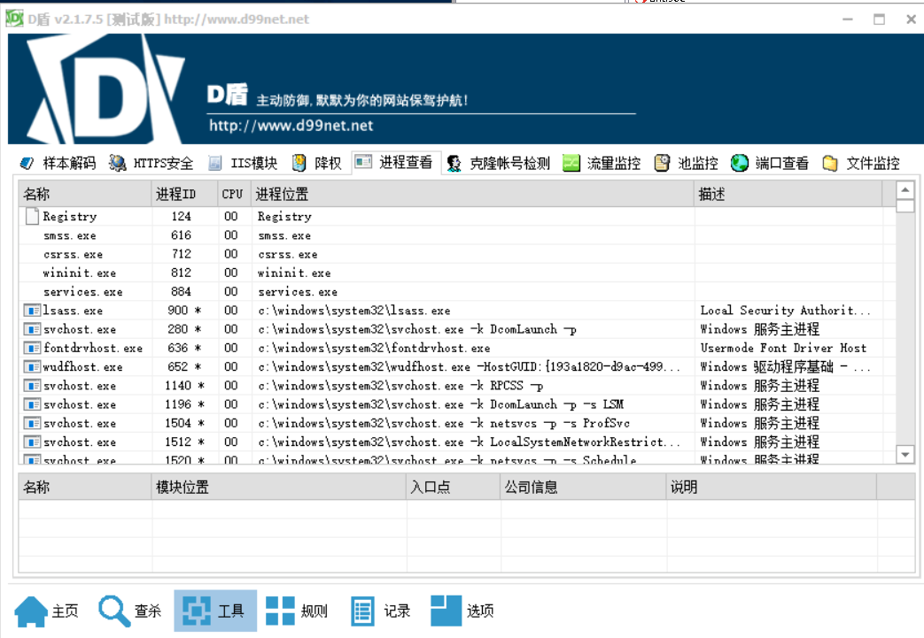Screen dimensions: 924x638
Task: Click the process ID cell 900 *
Action: pos(184,311)
